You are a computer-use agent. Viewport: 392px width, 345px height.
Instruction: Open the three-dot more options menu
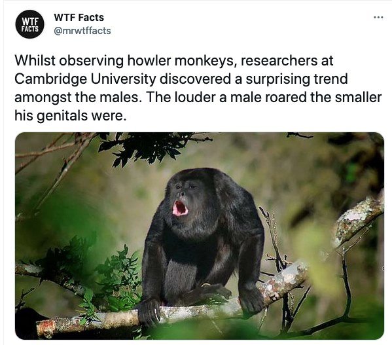click(x=378, y=18)
